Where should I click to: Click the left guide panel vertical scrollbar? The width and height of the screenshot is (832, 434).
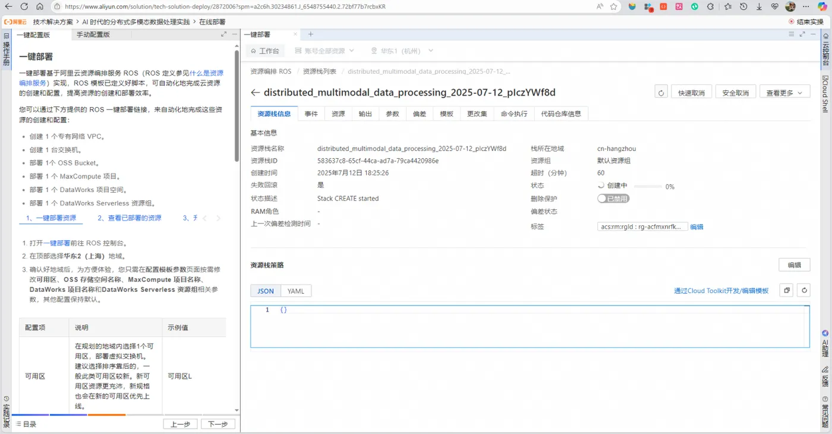pos(237,107)
